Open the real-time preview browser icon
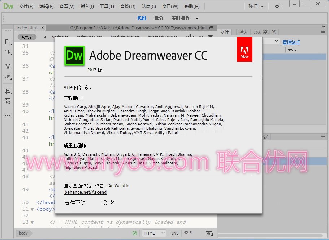329x240 pixels. pos(209,233)
